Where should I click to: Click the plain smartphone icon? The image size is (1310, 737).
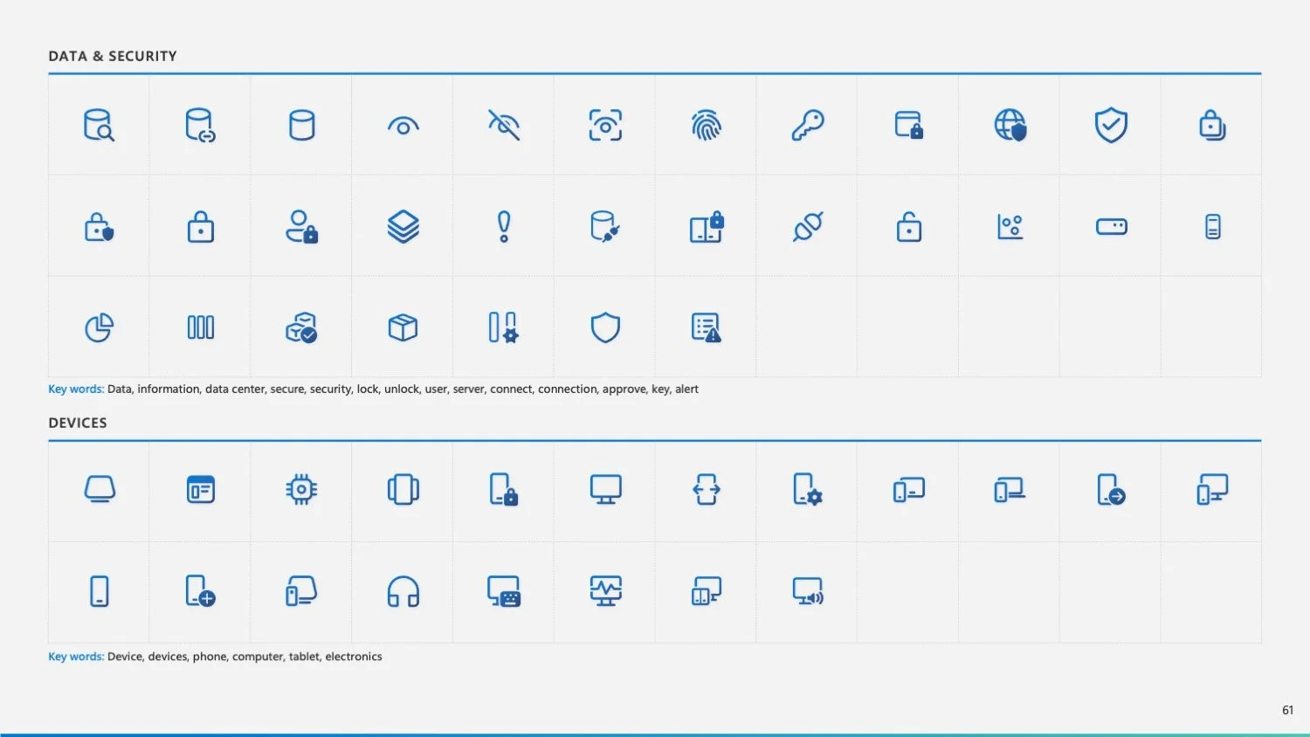[x=99, y=591]
